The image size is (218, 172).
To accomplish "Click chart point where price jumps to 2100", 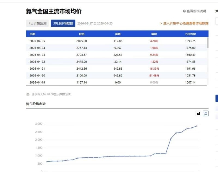I will click(x=171, y=139).
